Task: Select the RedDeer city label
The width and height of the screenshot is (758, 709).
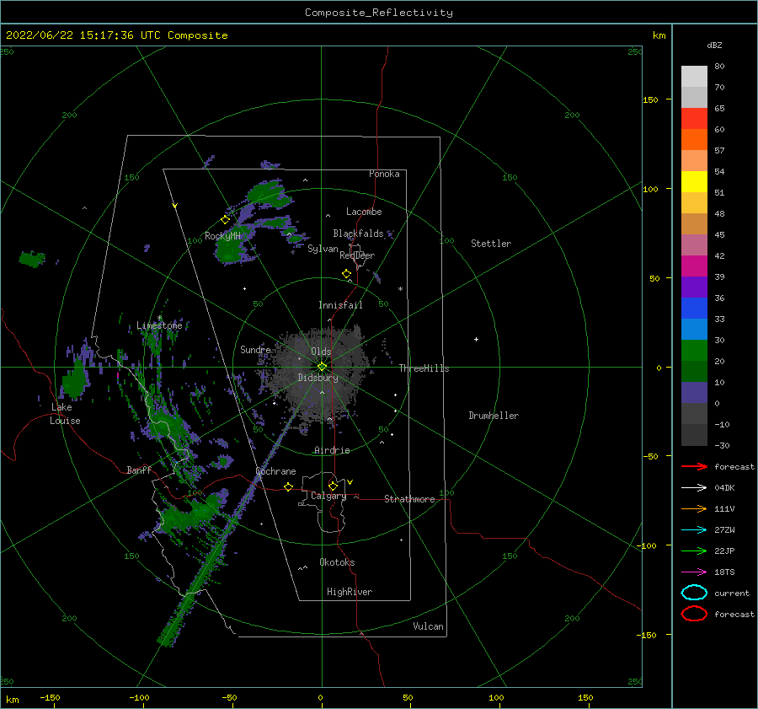Action: click(x=357, y=255)
